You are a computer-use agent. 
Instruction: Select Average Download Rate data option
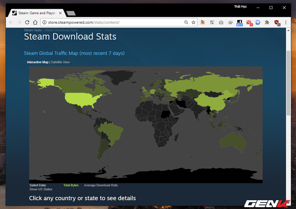click(x=101, y=185)
